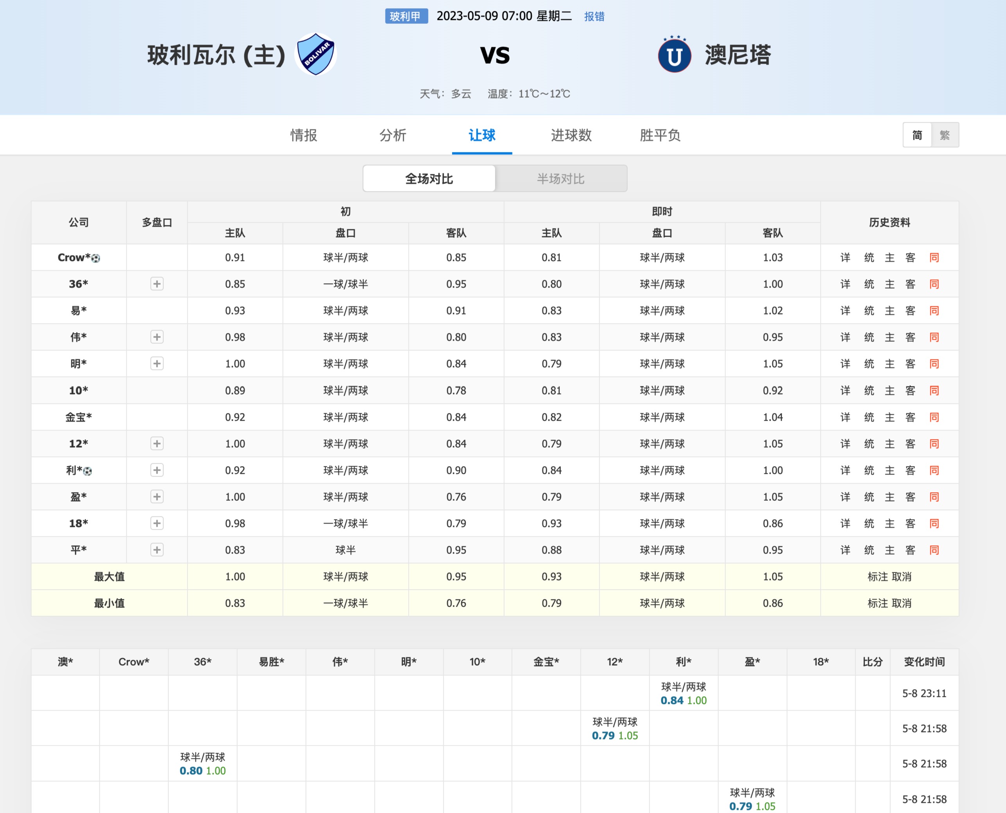Open 详 details for 平* row
Image resolution: width=1006 pixels, height=813 pixels.
pyautogui.click(x=845, y=550)
